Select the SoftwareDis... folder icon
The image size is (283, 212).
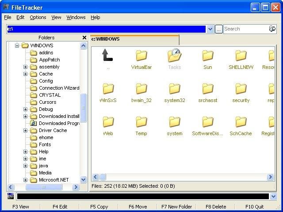(x=207, y=122)
